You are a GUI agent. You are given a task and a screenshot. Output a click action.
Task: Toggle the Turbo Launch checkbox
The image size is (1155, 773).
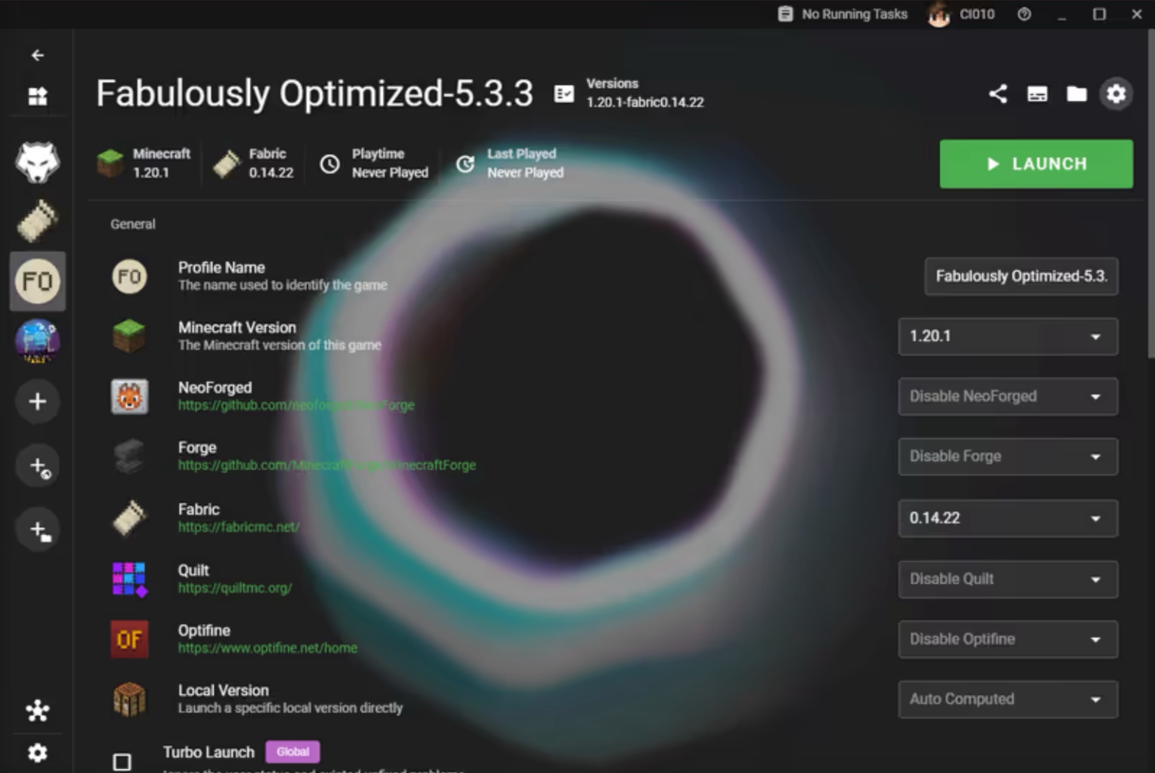pos(122,762)
